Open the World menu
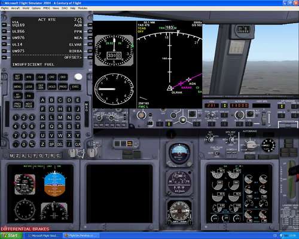The image size is (299, 239). point(26,8)
